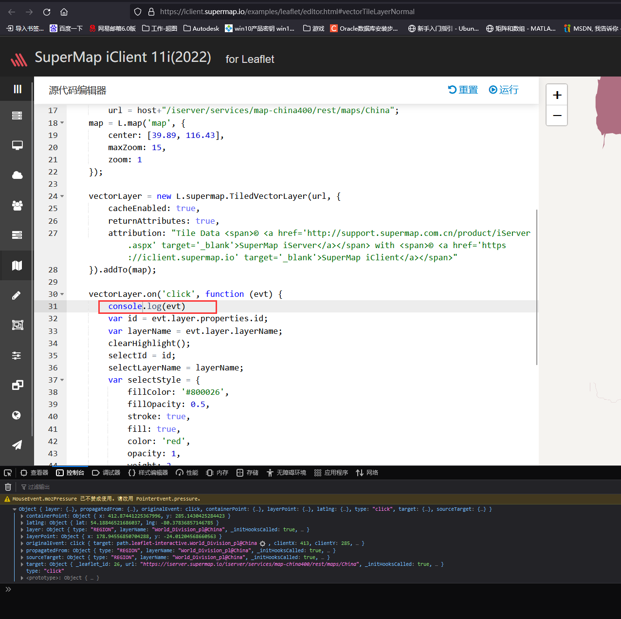Switch to 样式编辑器 style editor tab
Image resolution: width=621 pixels, height=619 pixels.
[148, 473]
